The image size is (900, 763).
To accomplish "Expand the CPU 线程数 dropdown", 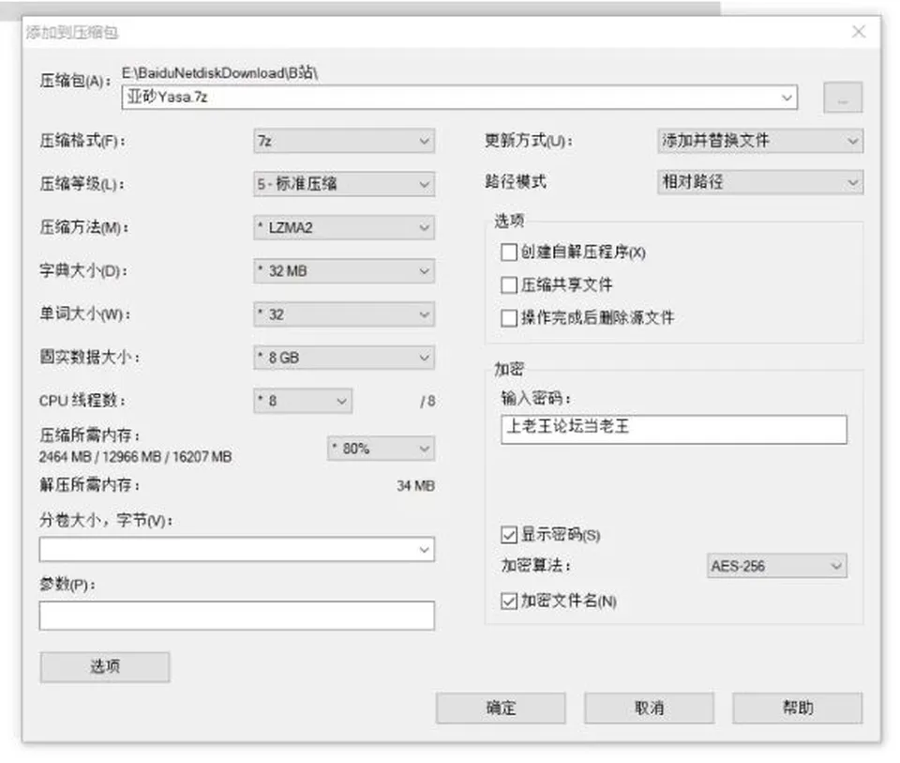I will (303, 401).
